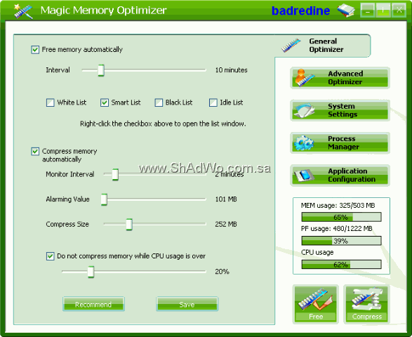The height and width of the screenshot is (337, 412).
Task: Click the 'badredine' title bar text
Action: 300,11
